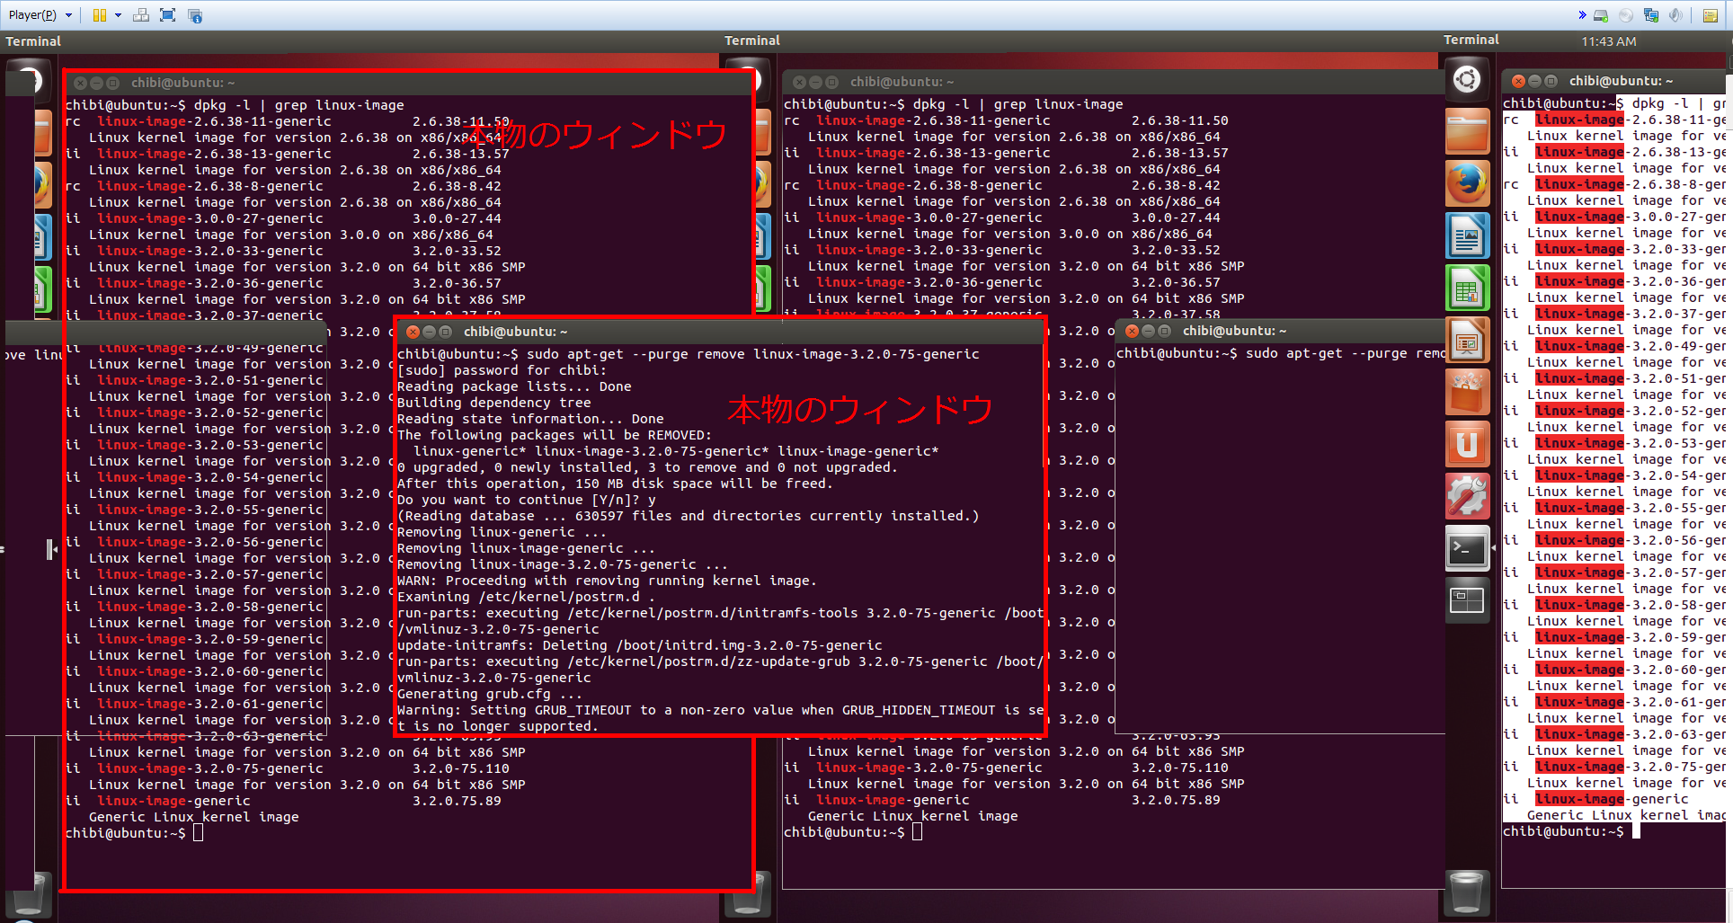Launch LibreOffice Writer from the launcher

click(1467, 235)
